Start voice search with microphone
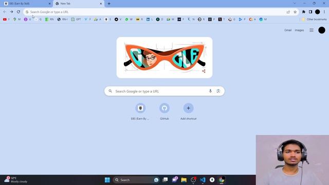Screen dimensions: 329x185 (210, 91)
